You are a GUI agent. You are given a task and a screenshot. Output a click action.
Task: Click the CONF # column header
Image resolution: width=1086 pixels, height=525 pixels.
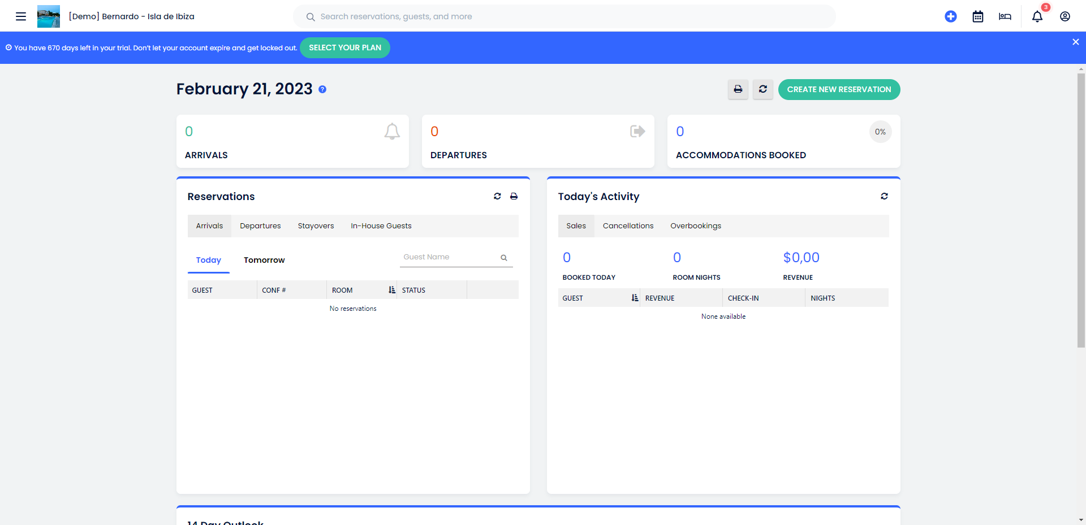[x=291, y=290]
